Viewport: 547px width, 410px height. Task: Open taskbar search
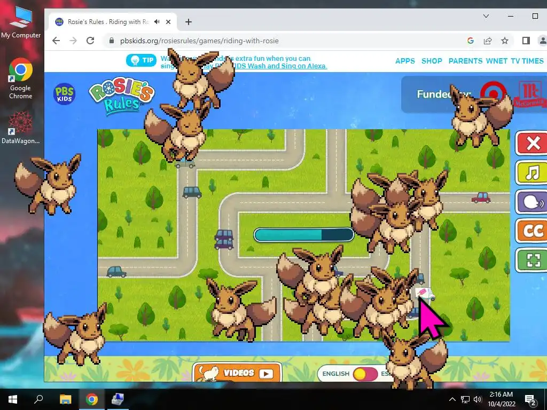click(x=38, y=399)
